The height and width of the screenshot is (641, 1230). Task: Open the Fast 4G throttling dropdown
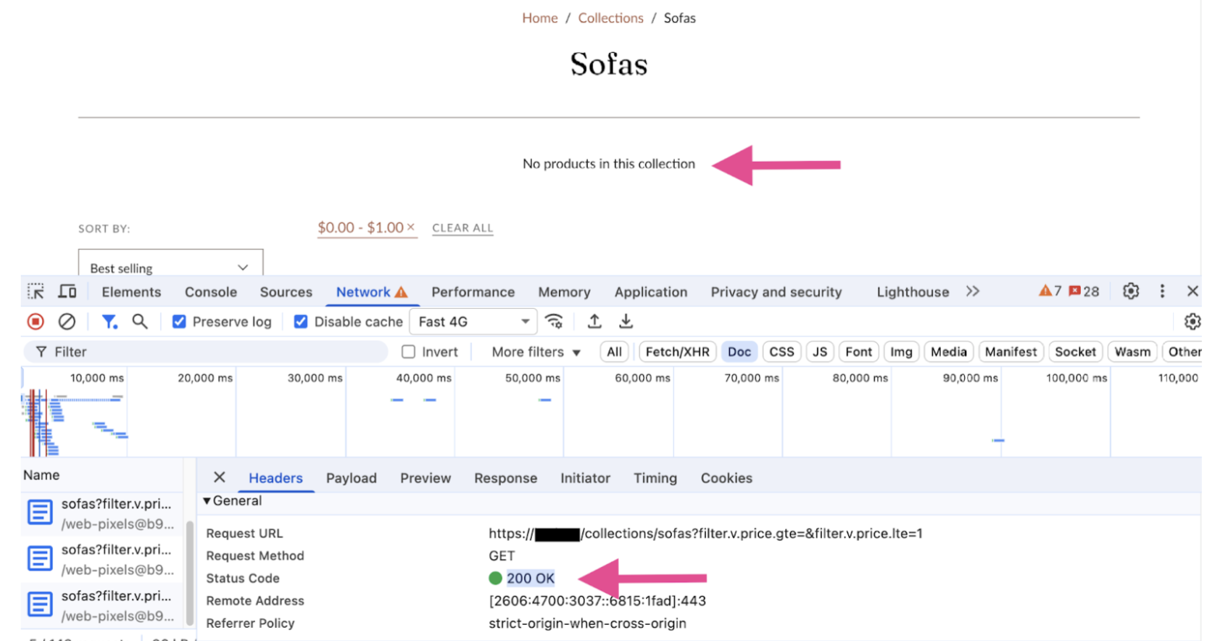click(x=473, y=322)
